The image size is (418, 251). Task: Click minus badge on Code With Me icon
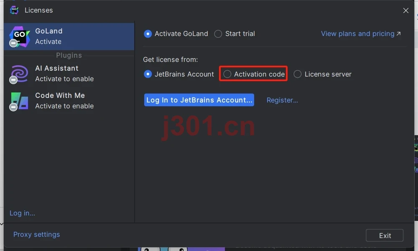tap(13, 107)
